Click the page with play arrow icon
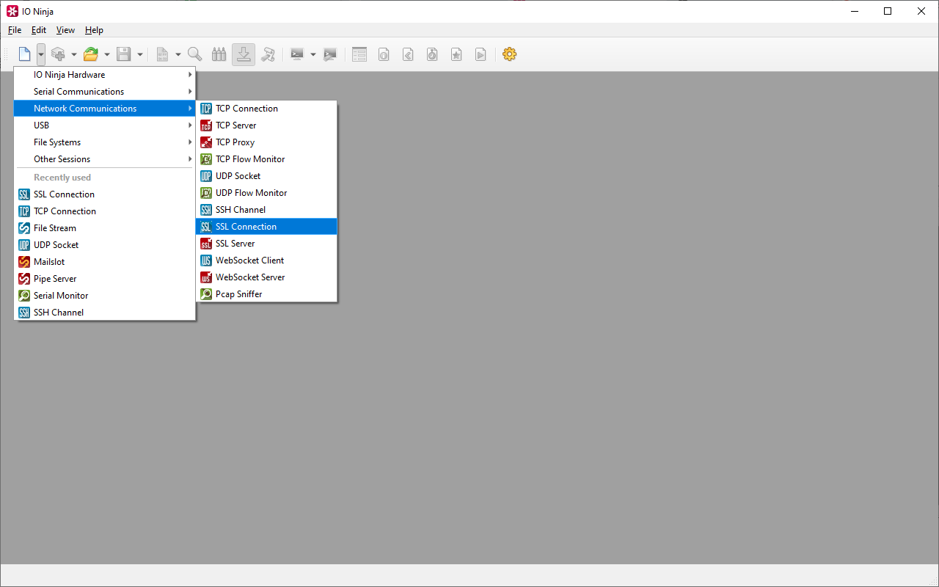Screen dimensions: 939x587 (481, 54)
